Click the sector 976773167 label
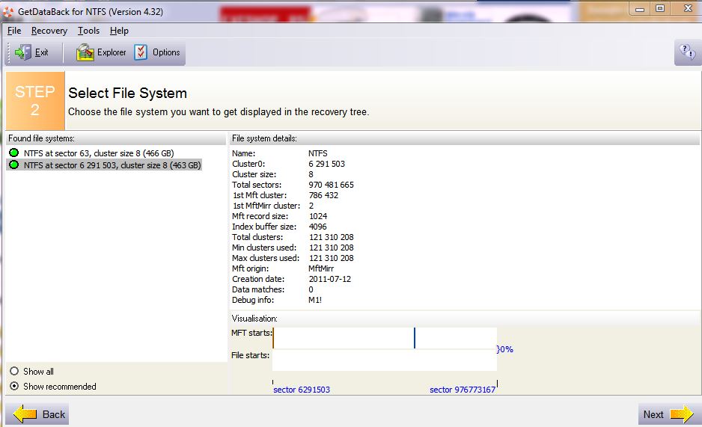The width and height of the screenshot is (702, 427). pos(463,390)
